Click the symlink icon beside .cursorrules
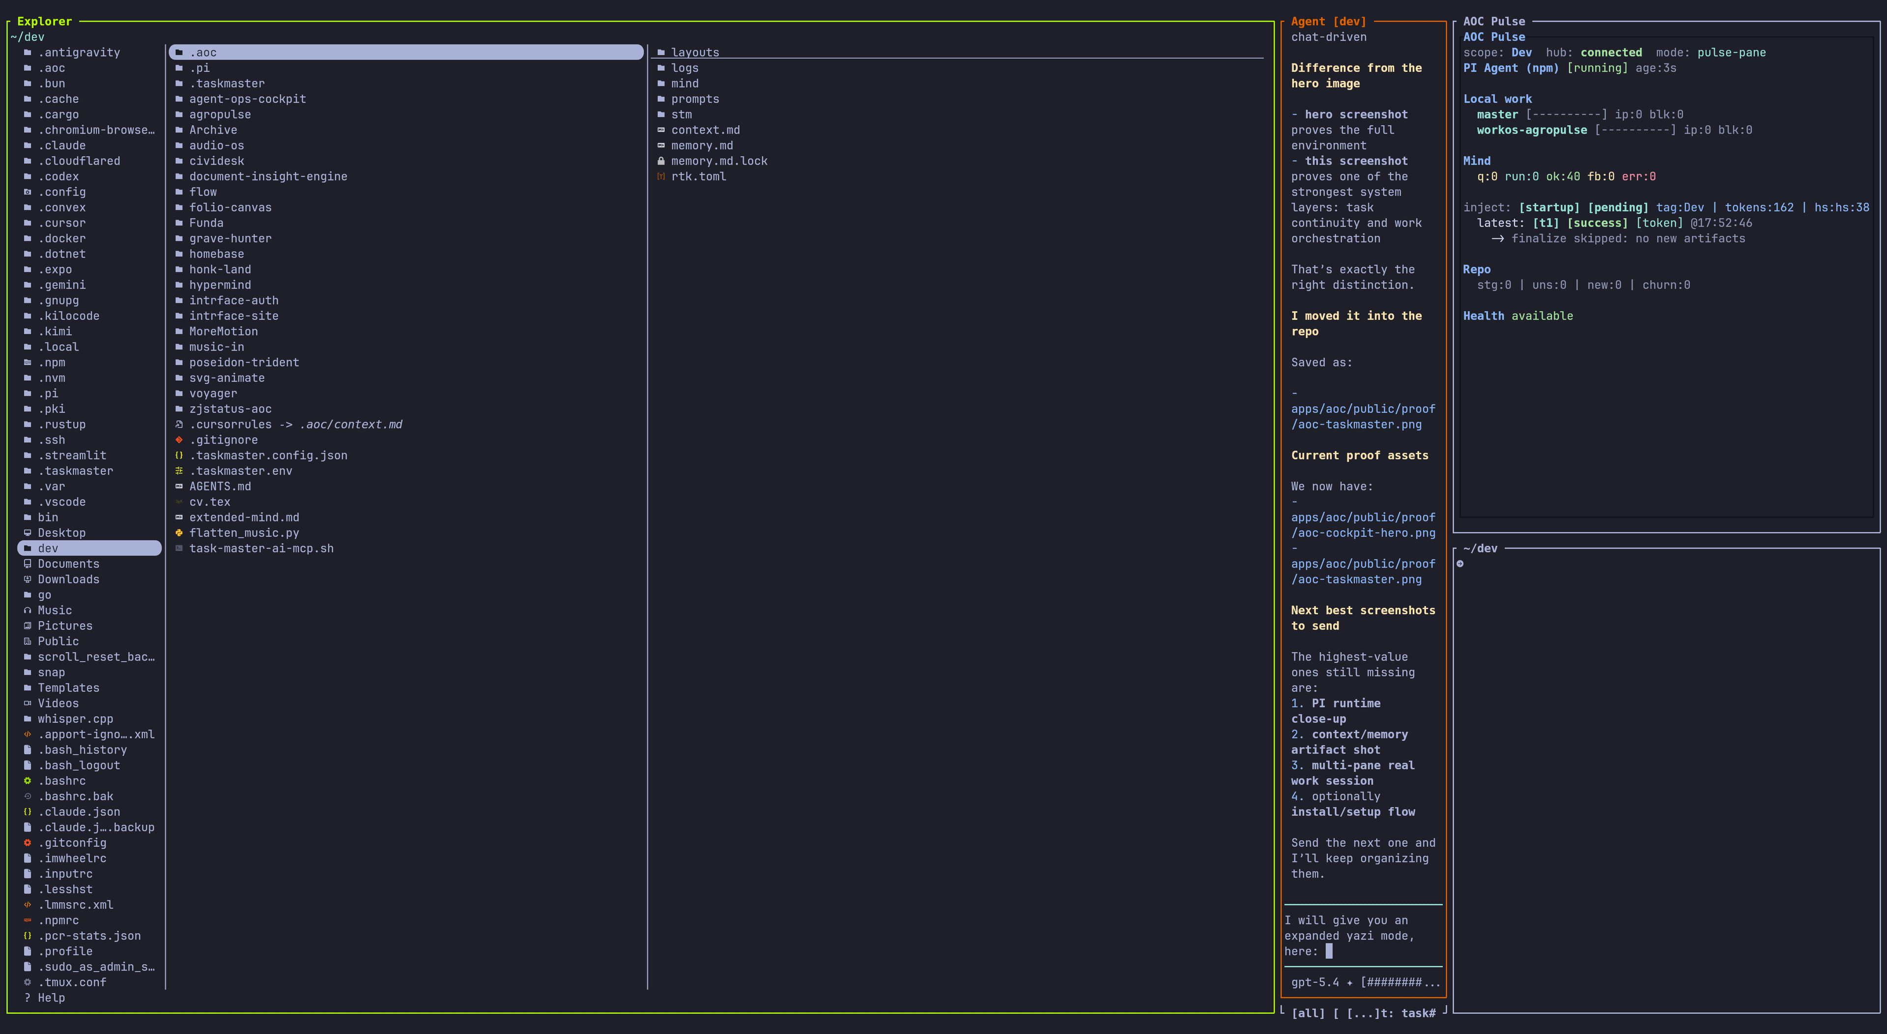 click(x=179, y=424)
